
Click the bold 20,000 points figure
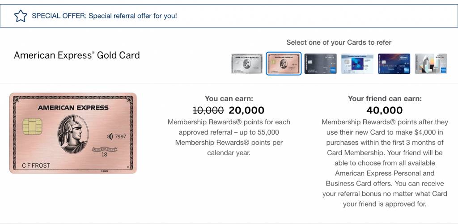[x=246, y=110]
